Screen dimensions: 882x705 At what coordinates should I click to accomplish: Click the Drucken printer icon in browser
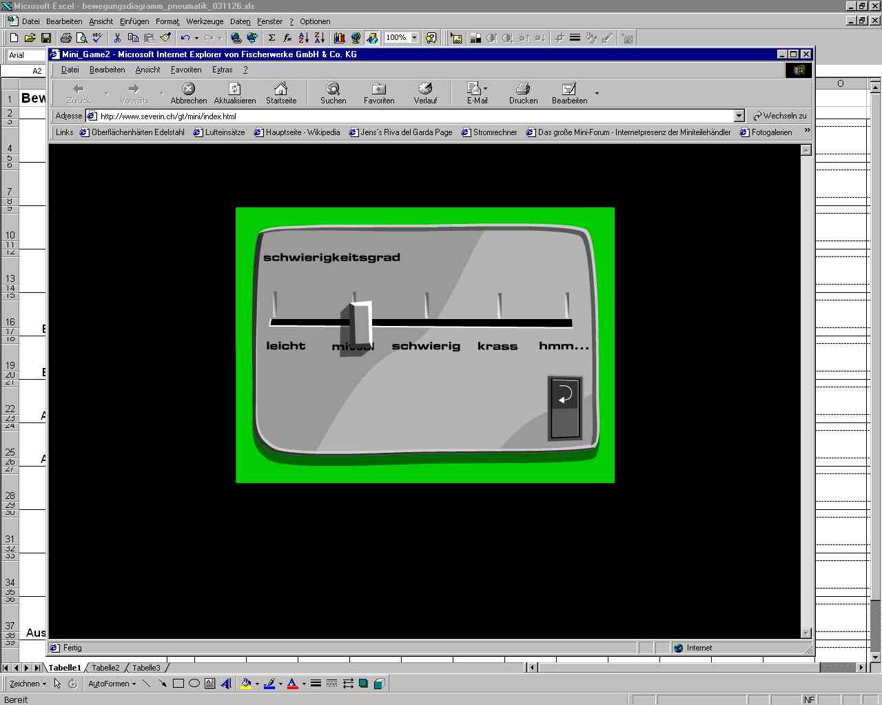[523, 92]
